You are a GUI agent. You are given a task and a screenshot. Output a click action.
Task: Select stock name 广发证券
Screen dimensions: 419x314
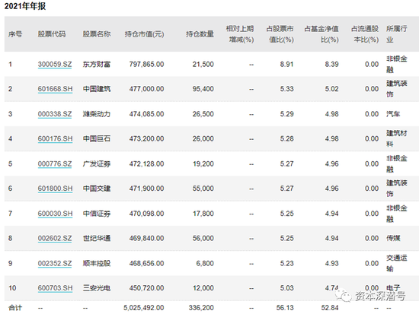pos(97,163)
